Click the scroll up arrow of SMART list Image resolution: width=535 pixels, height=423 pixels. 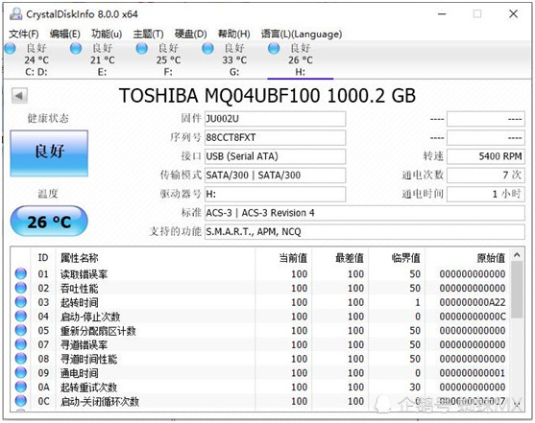[x=517, y=254]
